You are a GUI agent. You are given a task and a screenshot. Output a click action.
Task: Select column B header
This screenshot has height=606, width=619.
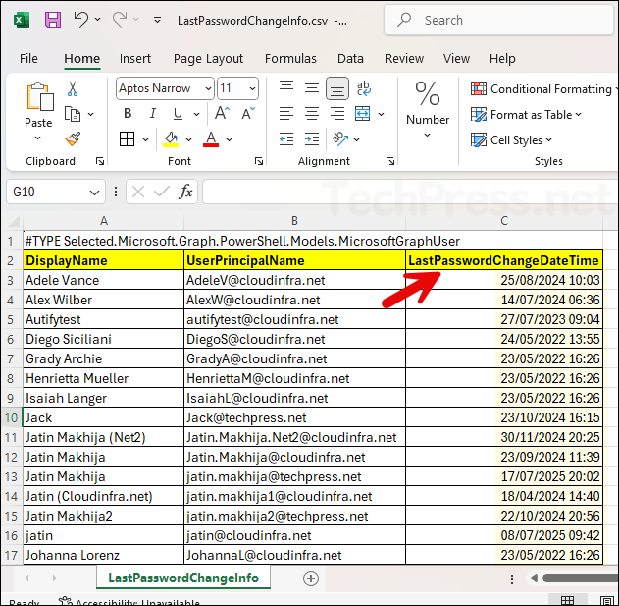[294, 221]
